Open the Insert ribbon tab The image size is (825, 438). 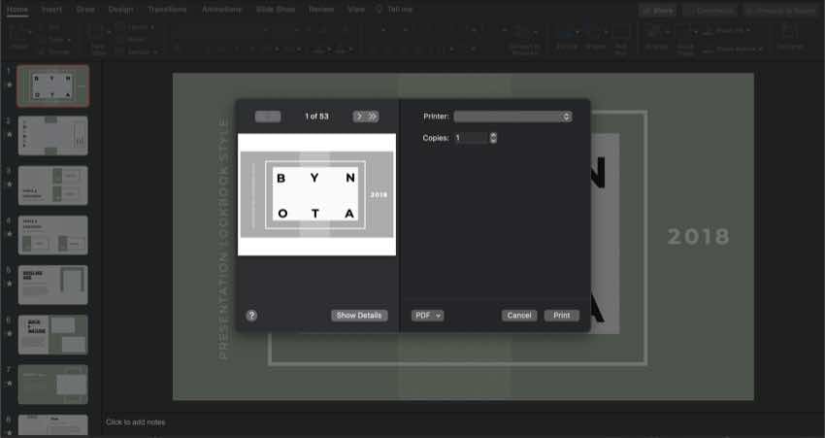coord(51,9)
